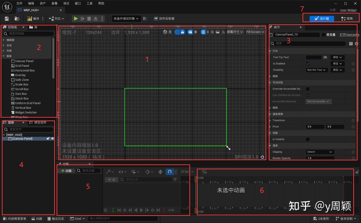Viewport: 361px width, 223px height.
Task: Open the Widget Reflector tool
Action: click(x=164, y=19)
